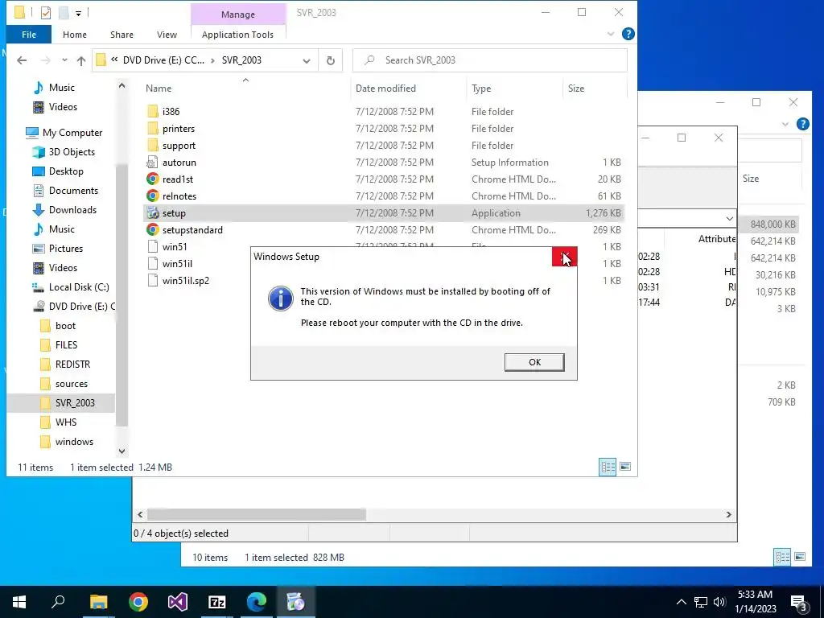This screenshot has width=824, height=618.
Task: Expand the ribbon with the chevron
Action: 611,34
